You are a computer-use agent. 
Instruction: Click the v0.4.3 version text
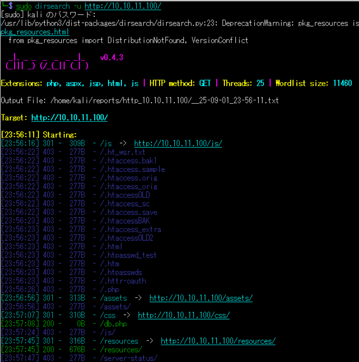point(111,58)
